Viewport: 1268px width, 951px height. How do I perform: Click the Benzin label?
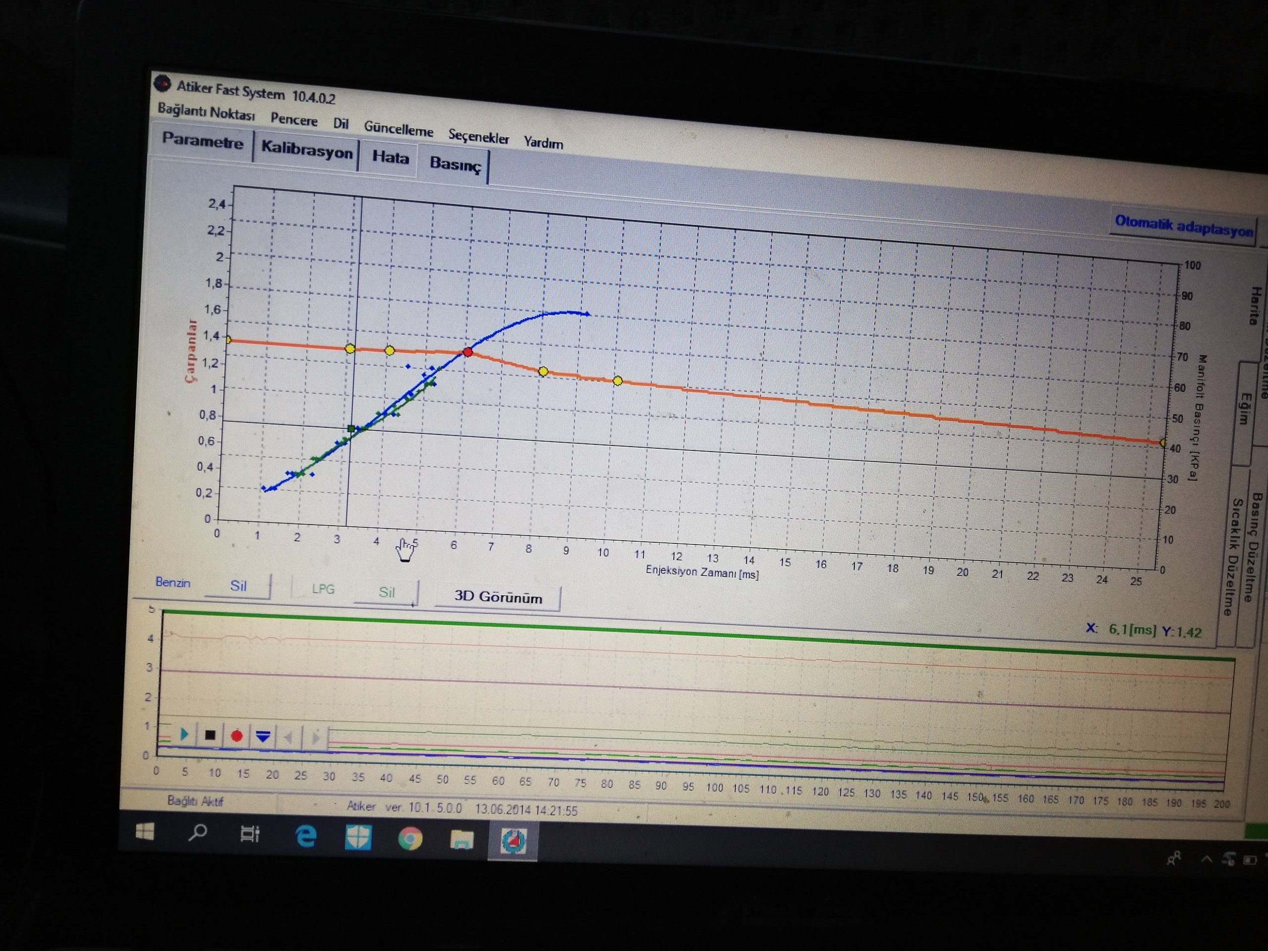172,582
